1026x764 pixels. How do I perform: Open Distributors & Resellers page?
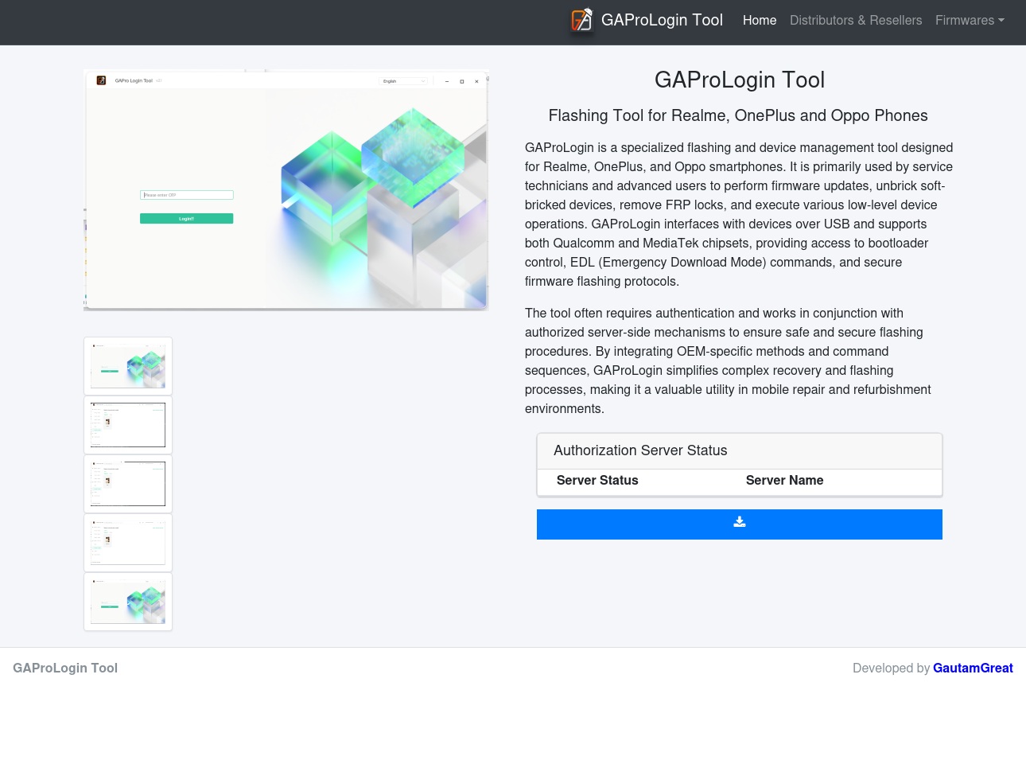(x=856, y=21)
